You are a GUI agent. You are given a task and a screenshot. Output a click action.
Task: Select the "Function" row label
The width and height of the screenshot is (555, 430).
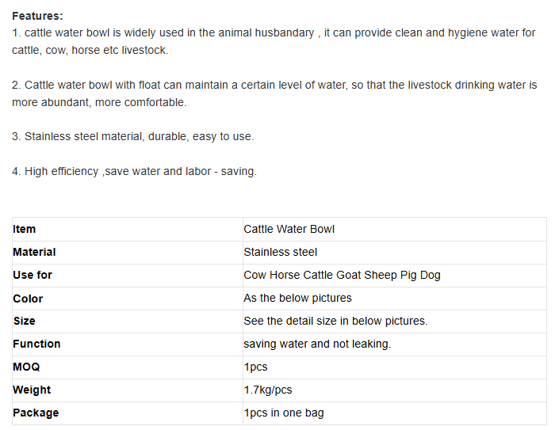coord(36,344)
